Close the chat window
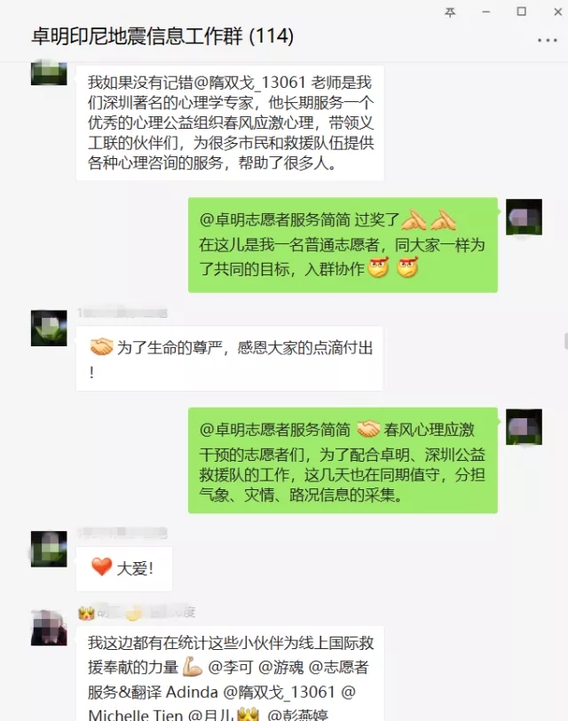The height and width of the screenshot is (721, 568). [558, 12]
